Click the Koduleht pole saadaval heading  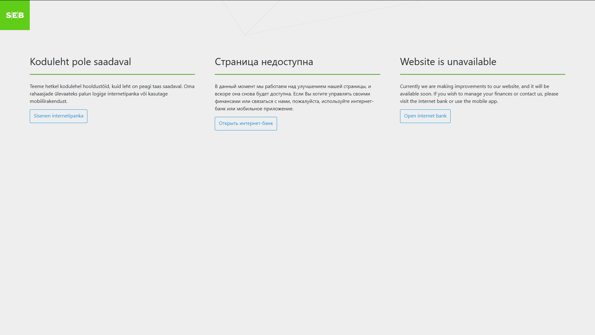click(80, 62)
